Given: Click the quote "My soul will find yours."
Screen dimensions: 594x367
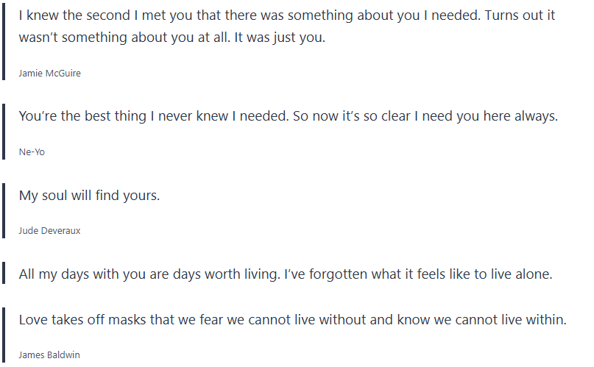Looking at the screenshot, I should [x=89, y=196].
